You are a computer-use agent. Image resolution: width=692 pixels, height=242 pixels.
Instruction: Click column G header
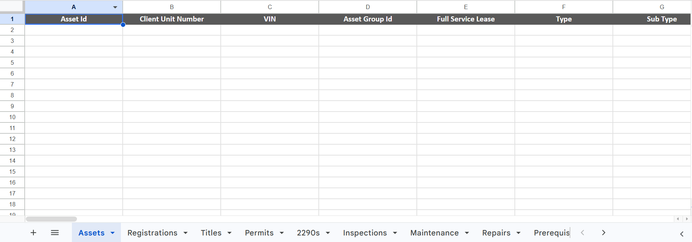[662, 7]
